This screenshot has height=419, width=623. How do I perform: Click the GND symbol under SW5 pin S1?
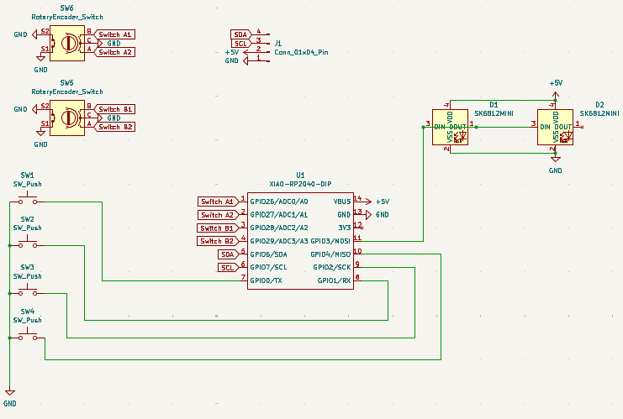(40, 133)
